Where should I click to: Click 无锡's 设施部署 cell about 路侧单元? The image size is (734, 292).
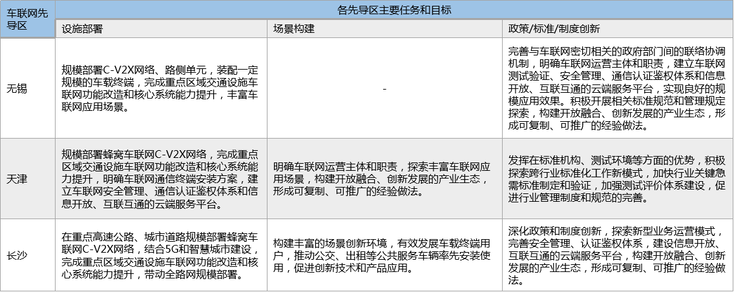tap(160, 88)
